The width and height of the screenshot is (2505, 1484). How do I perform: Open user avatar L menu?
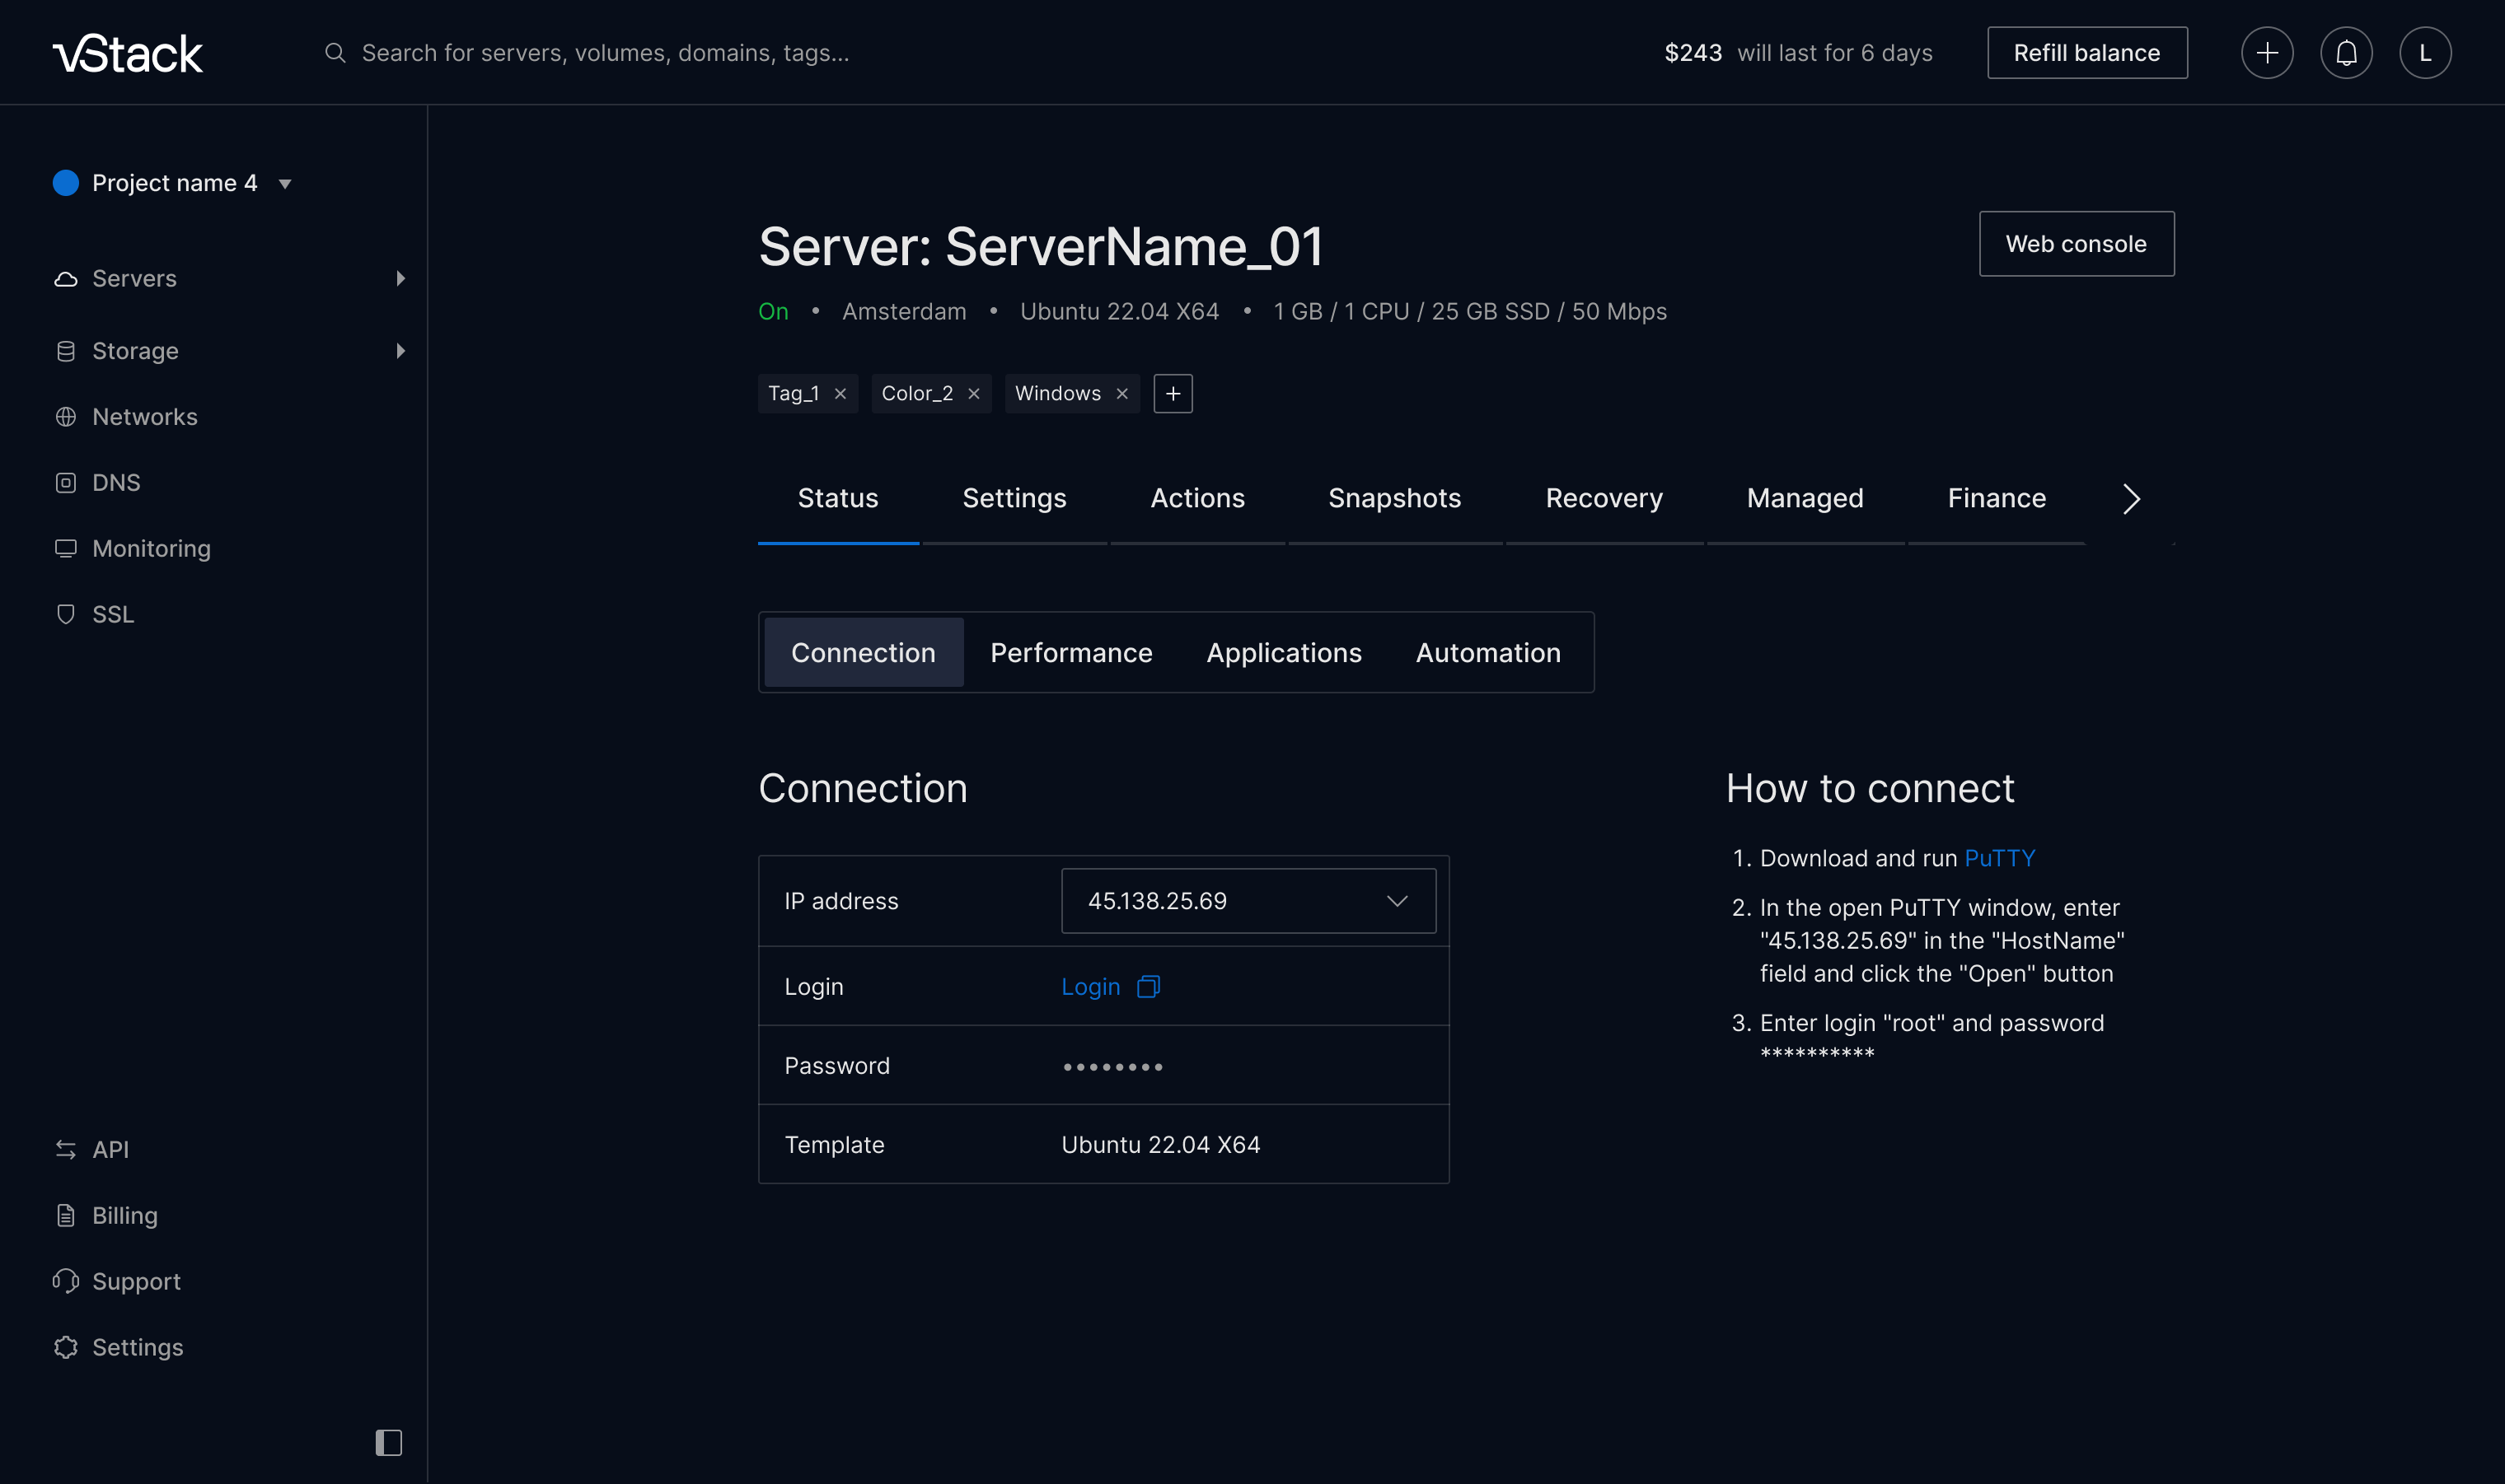(2425, 53)
